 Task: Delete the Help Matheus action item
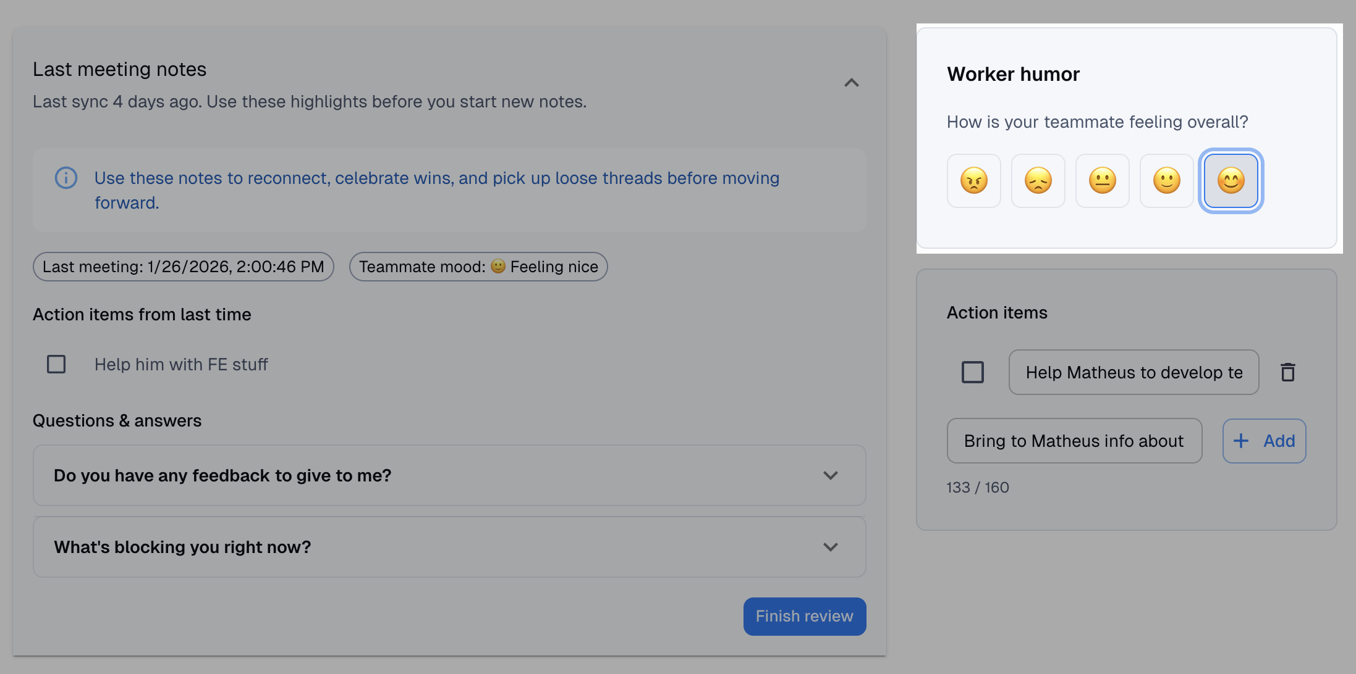coord(1288,372)
